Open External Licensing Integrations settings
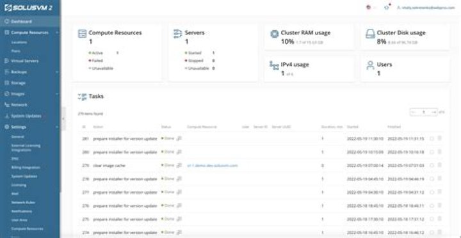The width and height of the screenshot is (461, 238). [x=26, y=148]
